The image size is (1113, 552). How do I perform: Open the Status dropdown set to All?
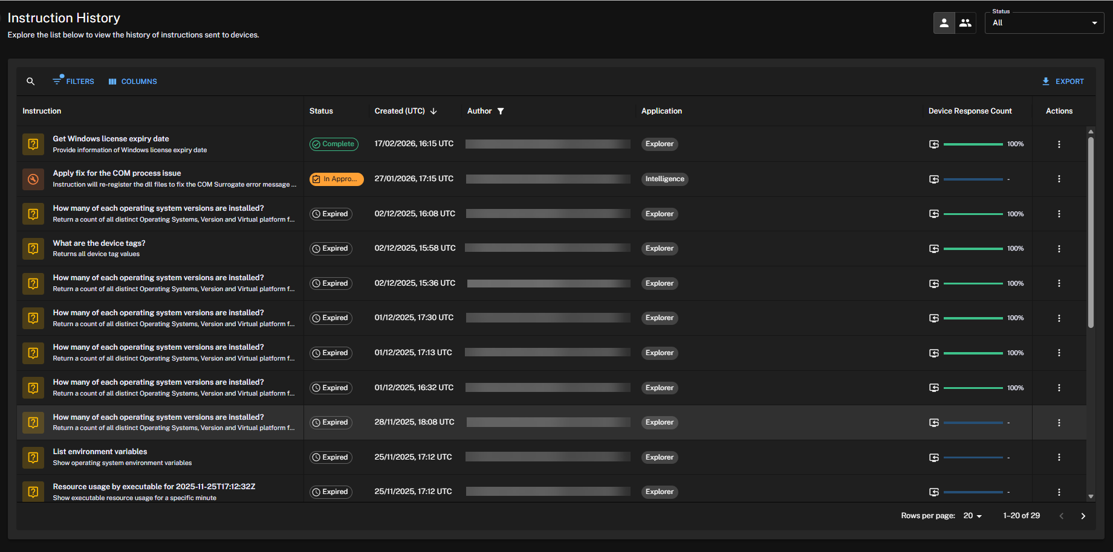click(1044, 23)
